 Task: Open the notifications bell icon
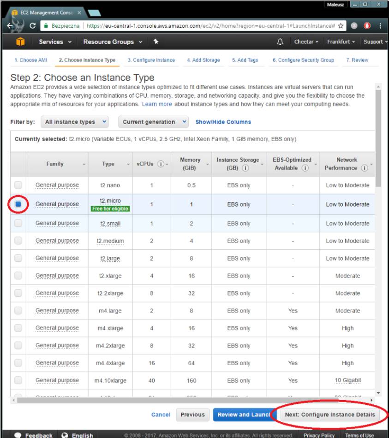click(x=280, y=42)
